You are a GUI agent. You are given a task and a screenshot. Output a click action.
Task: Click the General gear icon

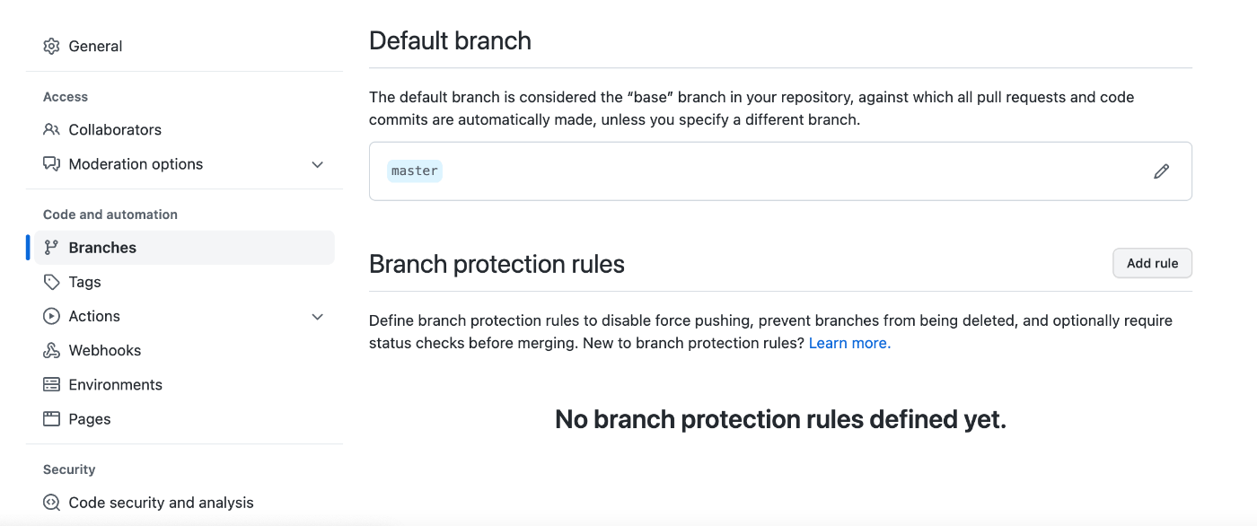51,46
